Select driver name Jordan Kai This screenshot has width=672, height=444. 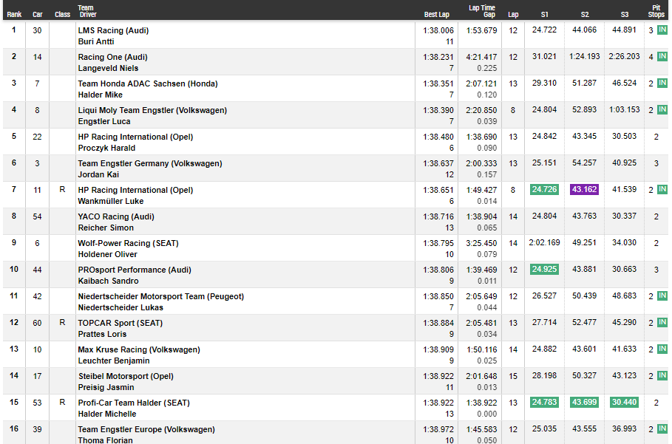pyautogui.click(x=98, y=174)
